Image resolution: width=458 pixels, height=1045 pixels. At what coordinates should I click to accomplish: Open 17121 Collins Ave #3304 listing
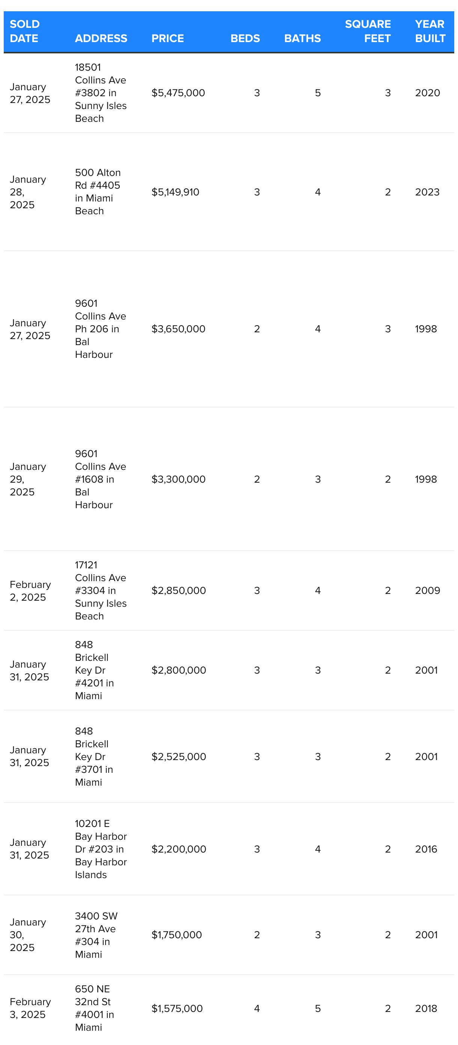(x=101, y=591)
